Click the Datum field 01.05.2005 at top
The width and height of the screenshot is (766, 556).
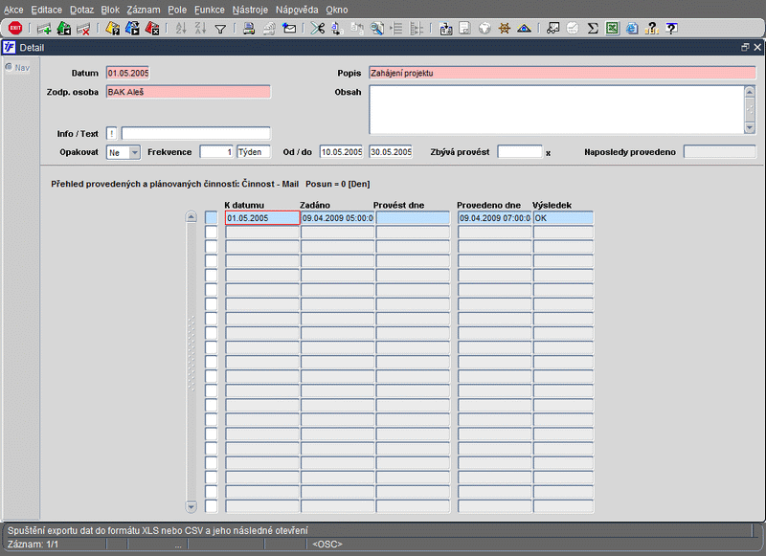tap(127, 74)
